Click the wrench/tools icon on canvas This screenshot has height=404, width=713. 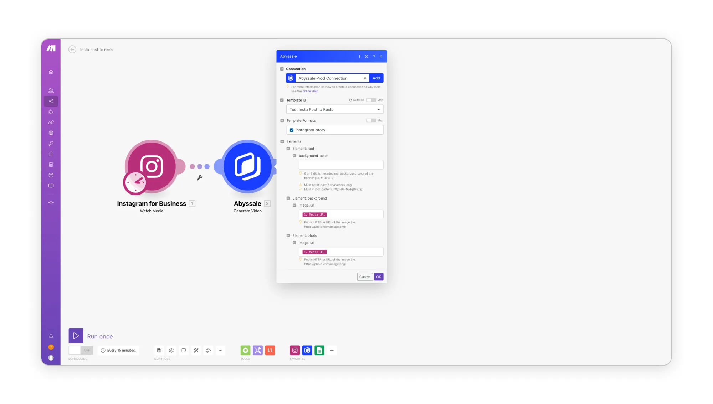(200, 177)
